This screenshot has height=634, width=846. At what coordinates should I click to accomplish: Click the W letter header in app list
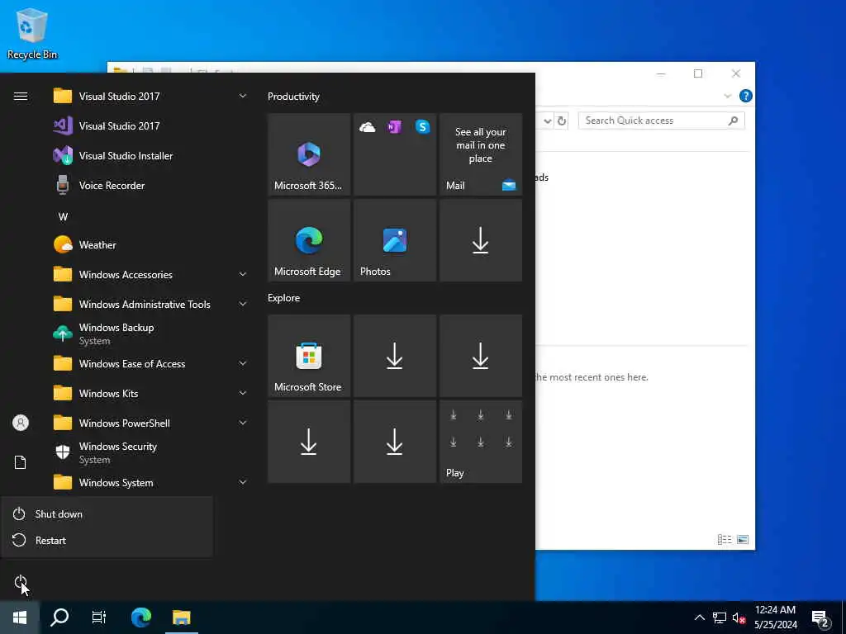coord(63,217)
